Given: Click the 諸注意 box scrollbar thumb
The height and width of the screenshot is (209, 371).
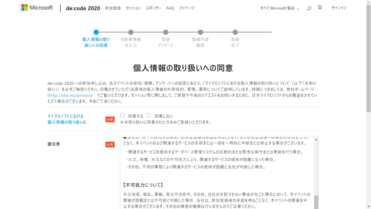Looking at the screenshot, I should (x=316, y=202).
